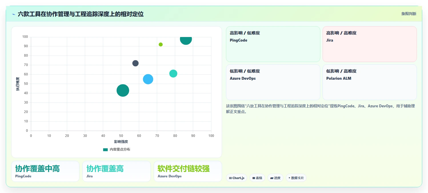Click the turquoise bubble near 79
The height and width of the screenshot is (193, 428).
[173, 73]
